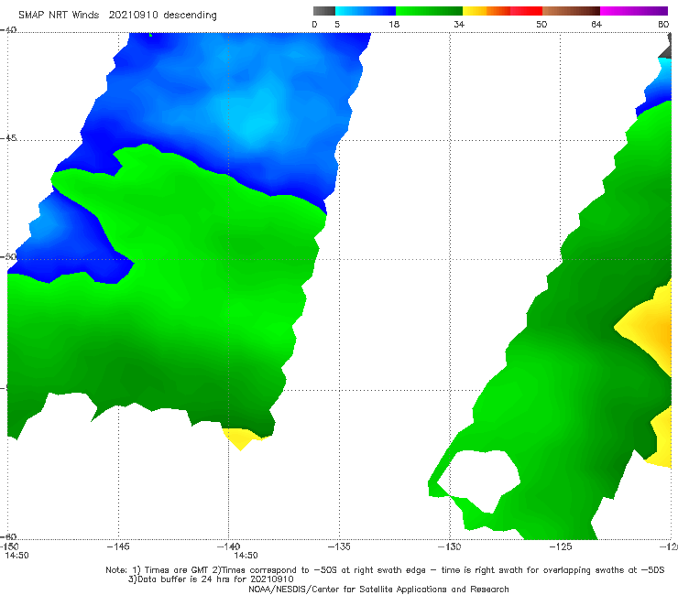Image resolution: width=678 pixels, height=595 pixels.
Task: Click the longitude label '-135'
Action: pos(339,546)
